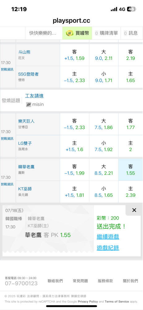Open the 購牌清單 tab
Image resolution: width=143 pixels, height=310 pixels.
tap(106, 33)
